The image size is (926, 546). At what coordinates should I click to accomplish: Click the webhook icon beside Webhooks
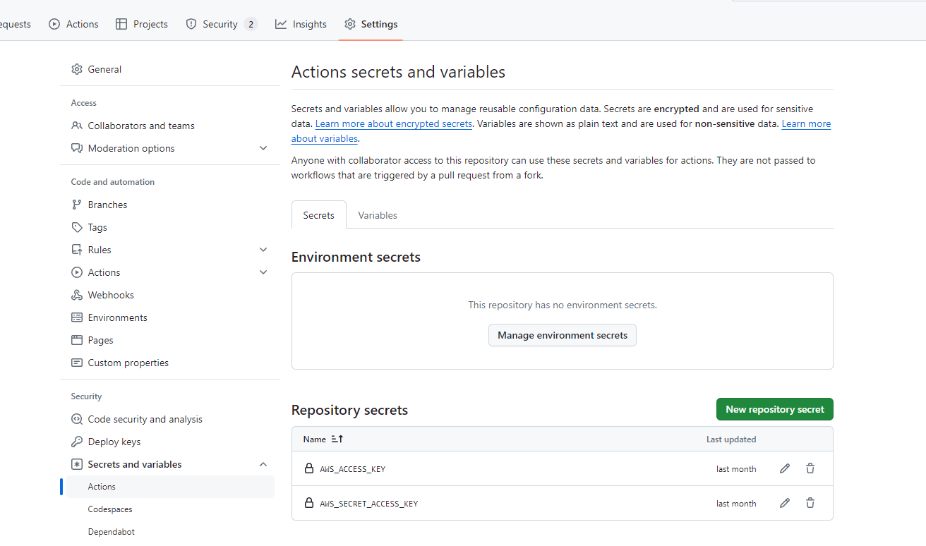(x=77, y=295)
